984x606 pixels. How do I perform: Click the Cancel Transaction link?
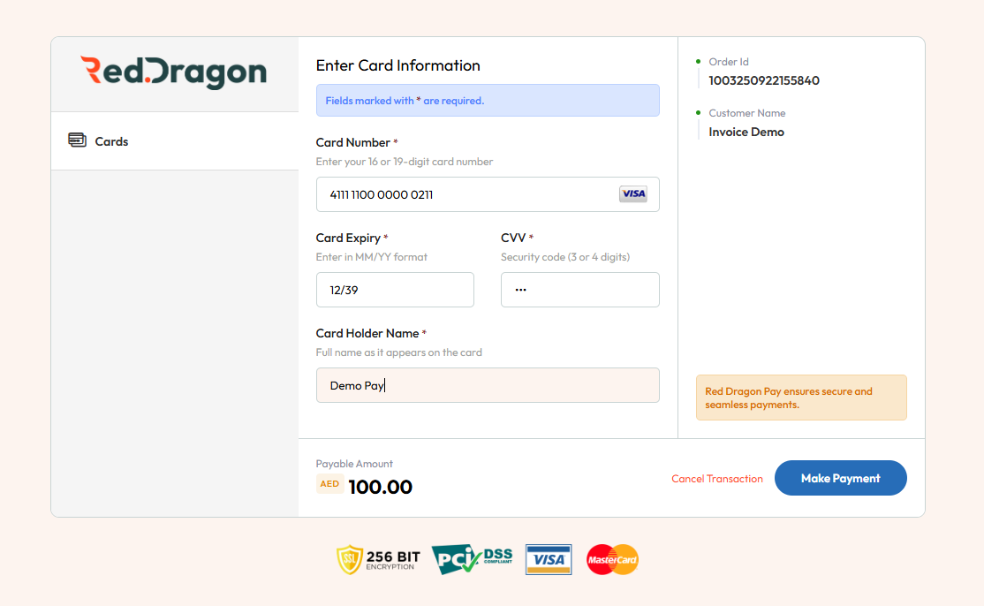(x=716, y=479)
